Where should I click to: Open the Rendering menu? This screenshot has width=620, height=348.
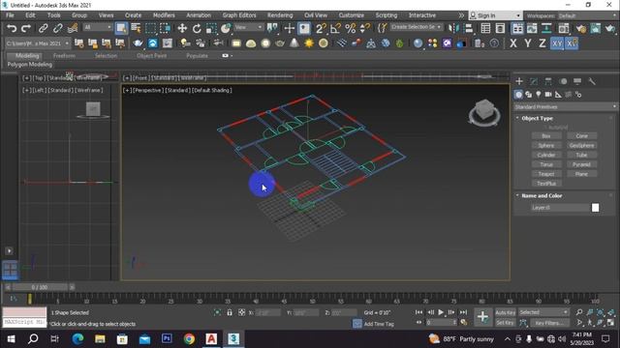[x=280, y=15]
